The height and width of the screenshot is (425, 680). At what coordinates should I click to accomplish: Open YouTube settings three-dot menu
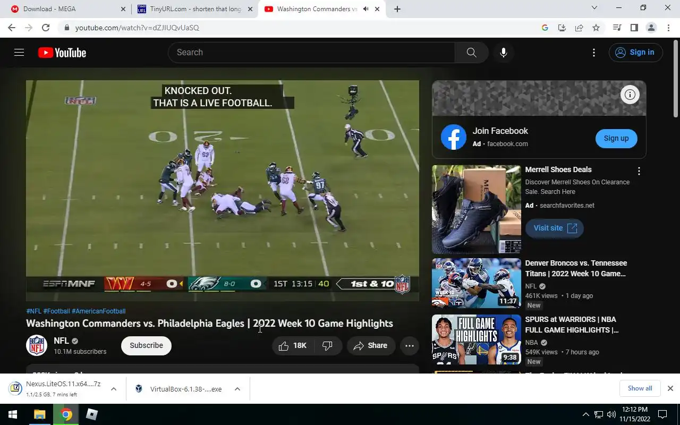(x=594, y=53)
